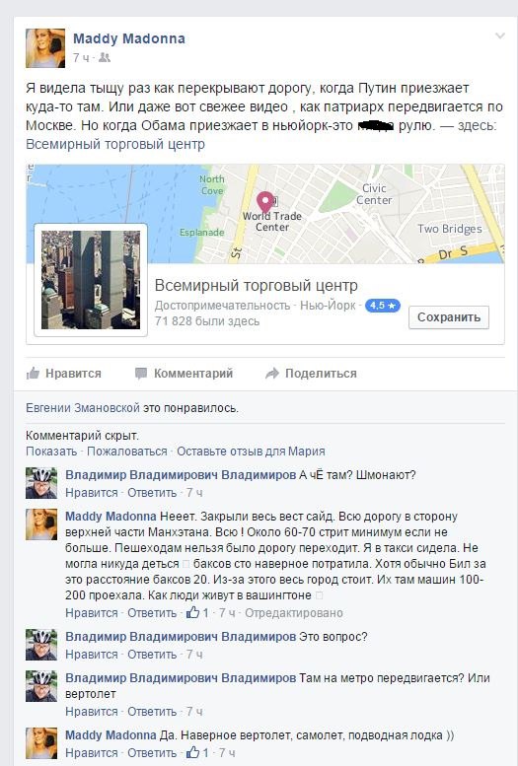Click Maddy Madonna post avatar photo
Screen dimensions: 518x766
point(45,48)
